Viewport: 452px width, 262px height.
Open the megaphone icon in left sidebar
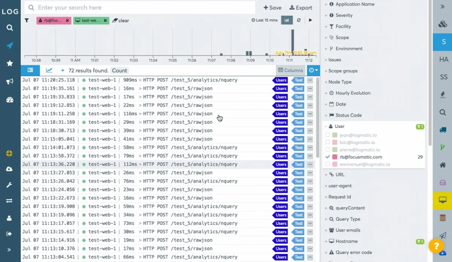click(x=10, y=82)
